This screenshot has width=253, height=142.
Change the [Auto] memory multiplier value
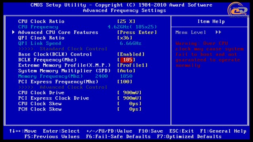pyautogui.click(x=126, y=71)
